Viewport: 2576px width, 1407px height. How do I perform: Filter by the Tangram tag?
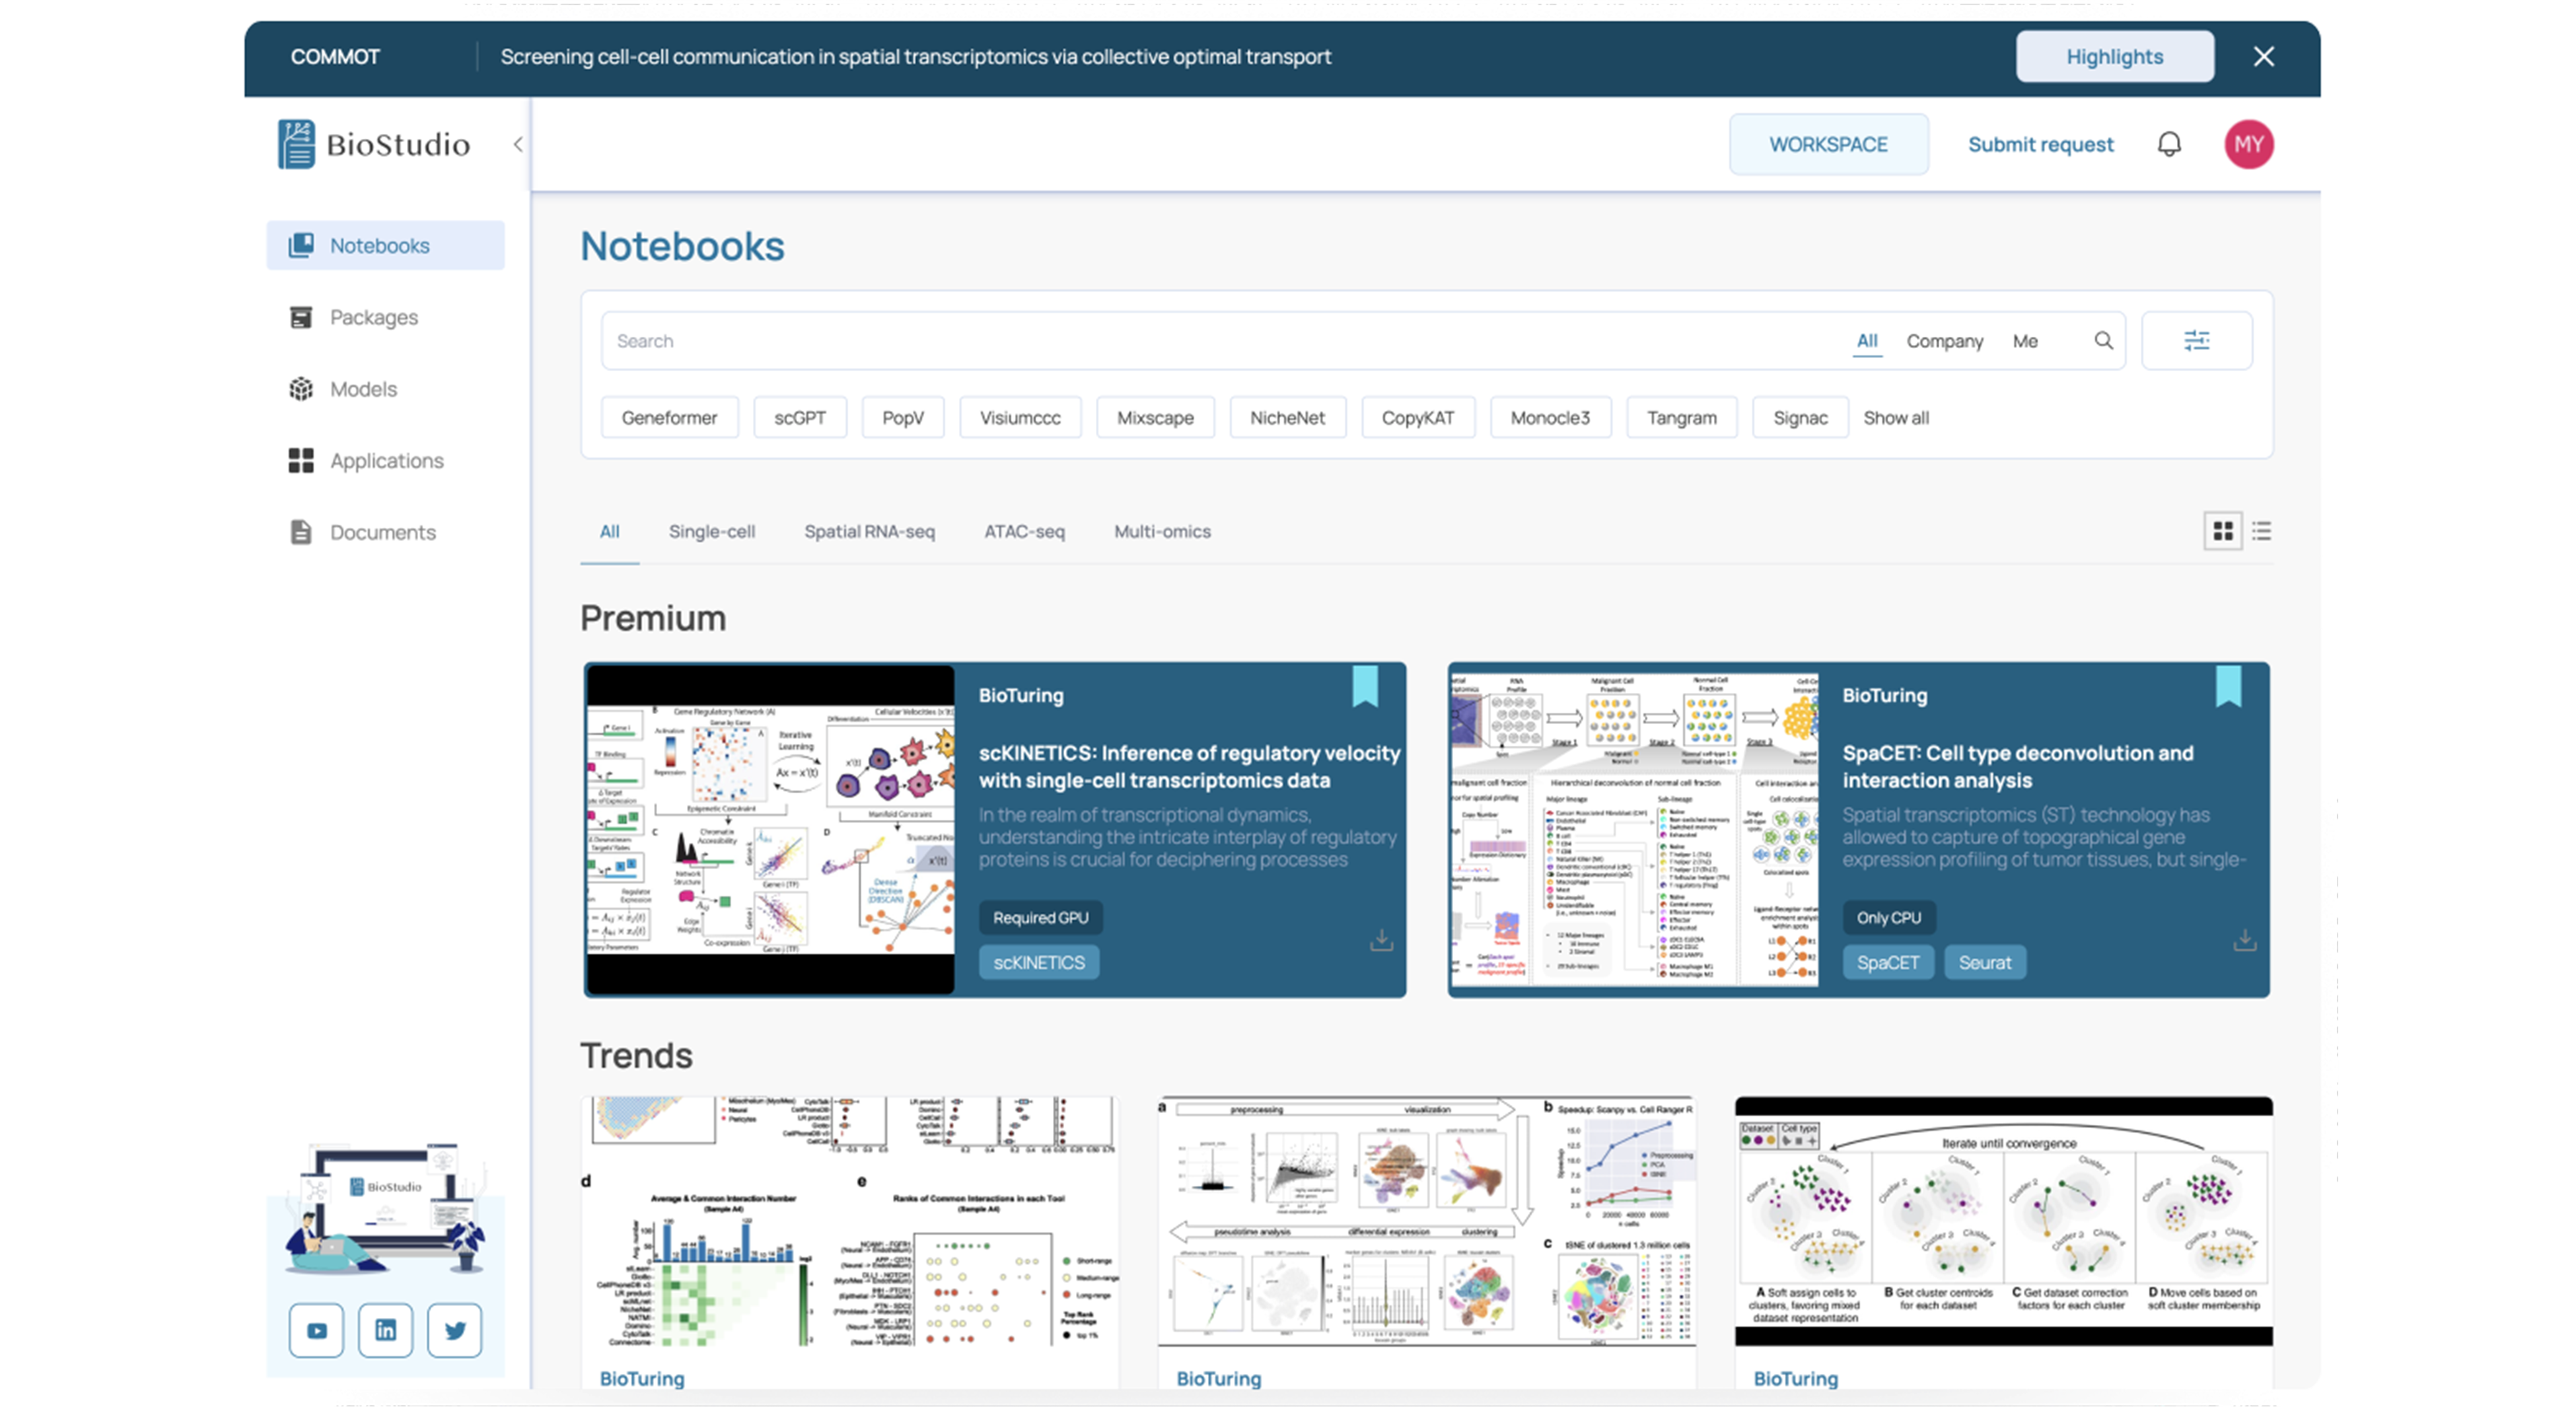click(x=1681, y=418)
